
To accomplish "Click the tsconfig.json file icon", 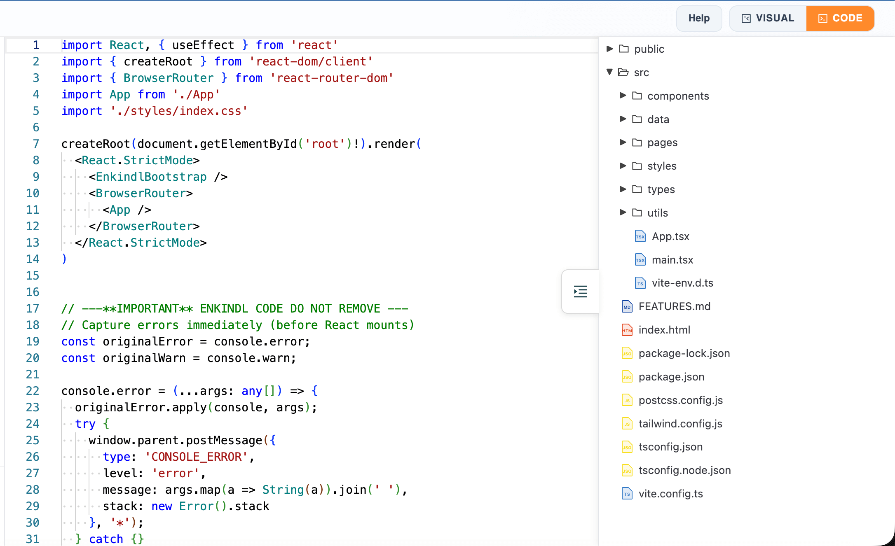I will (627, 447).
